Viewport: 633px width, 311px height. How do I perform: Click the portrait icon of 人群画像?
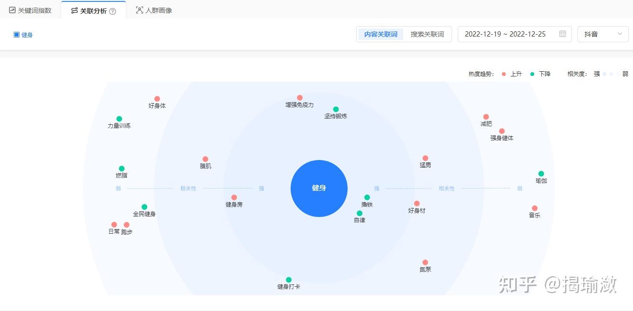coord(139,10)
